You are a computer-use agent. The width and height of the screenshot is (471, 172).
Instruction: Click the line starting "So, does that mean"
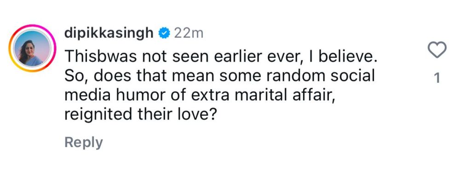tap(219, 75)
